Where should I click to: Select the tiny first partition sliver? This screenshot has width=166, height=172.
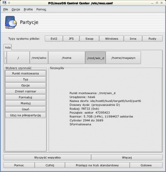click(6, 58)
